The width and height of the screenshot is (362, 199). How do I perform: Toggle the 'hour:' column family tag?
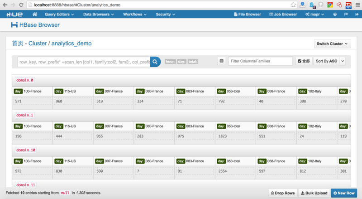pyautogui.click(x=170, y=61)
